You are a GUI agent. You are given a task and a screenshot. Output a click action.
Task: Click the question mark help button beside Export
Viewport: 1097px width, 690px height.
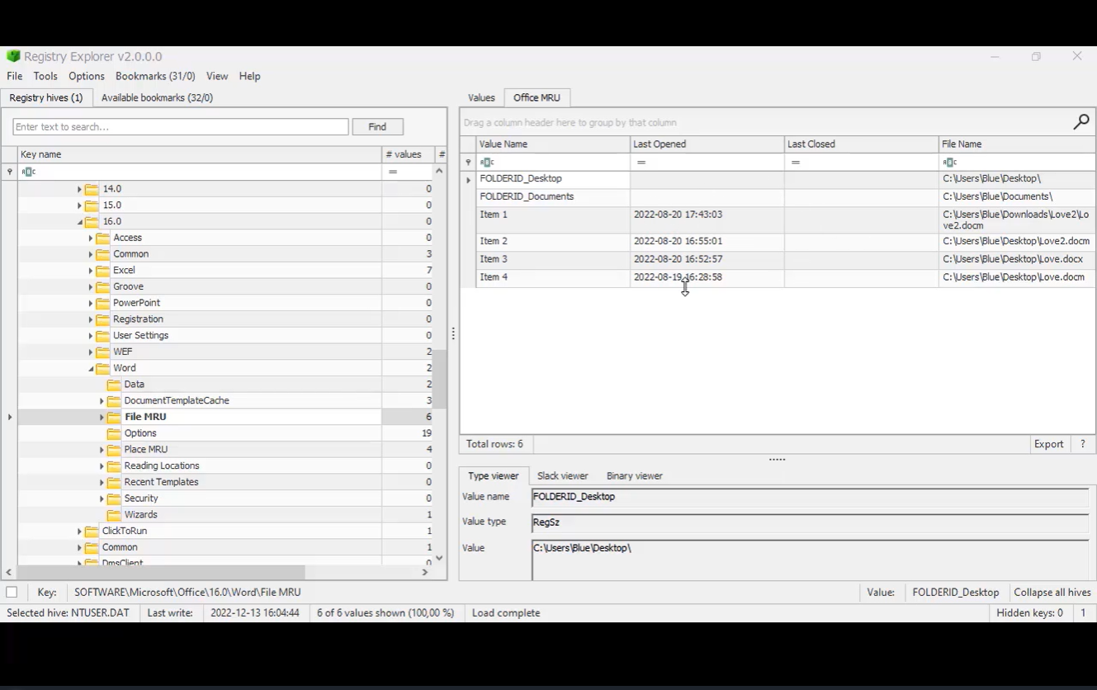tap(1082, 444)
